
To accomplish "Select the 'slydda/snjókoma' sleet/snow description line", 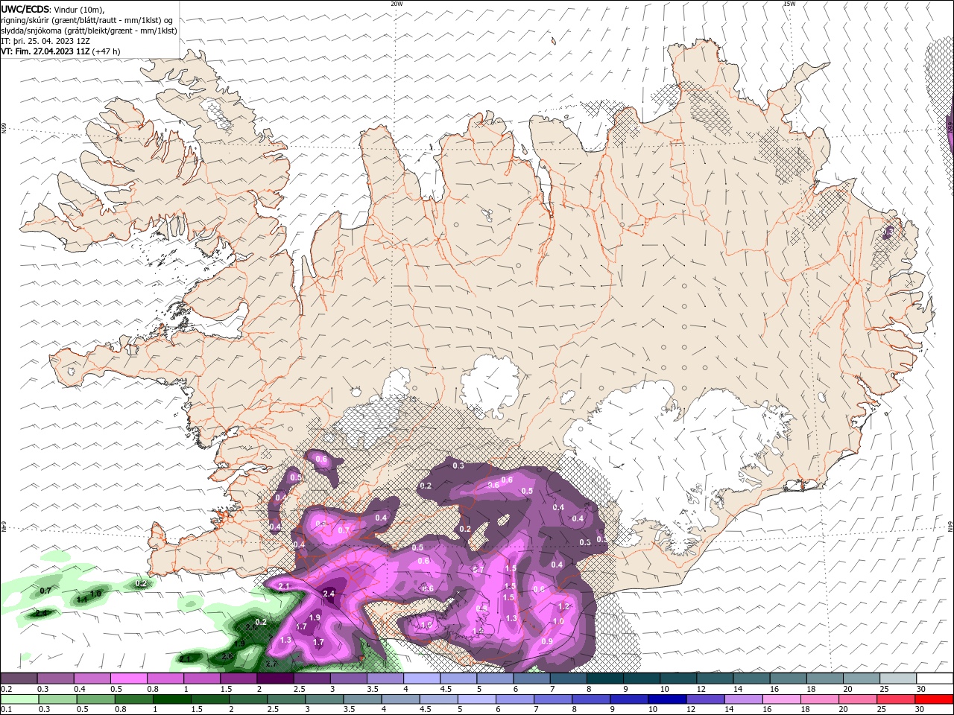I will click(89, 31).
